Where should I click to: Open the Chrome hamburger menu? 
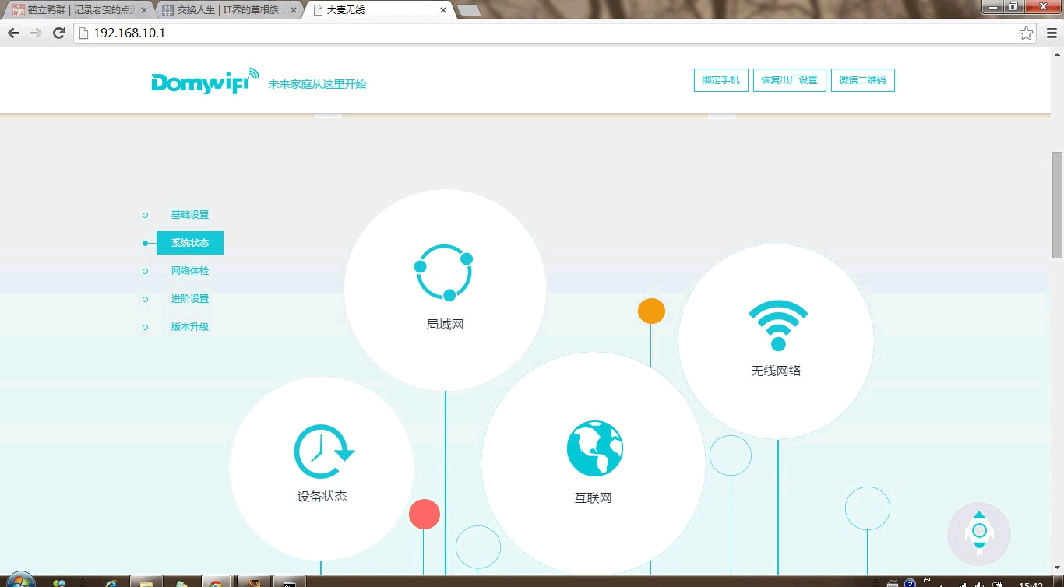point(1052,33)
